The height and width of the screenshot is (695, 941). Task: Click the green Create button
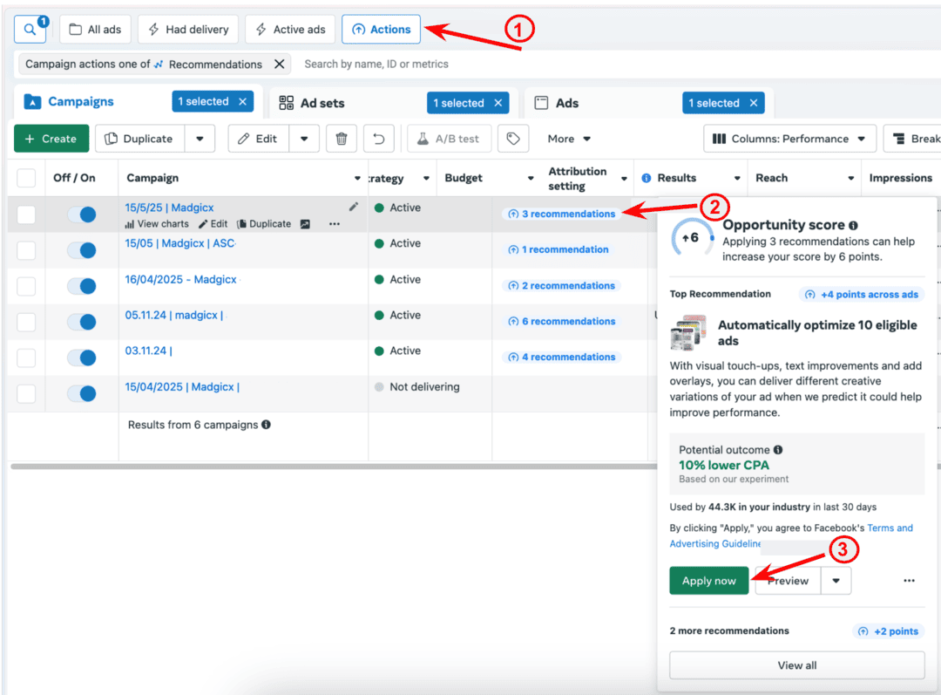pos(51,139)
